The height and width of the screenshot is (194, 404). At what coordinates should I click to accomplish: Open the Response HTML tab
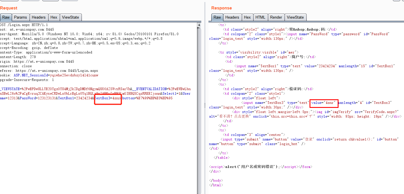tap(260, 17)
